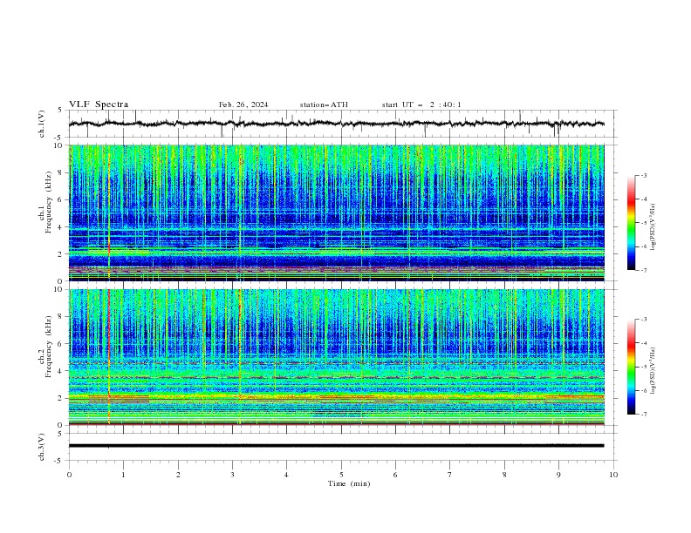Click the "ch.1(V)" vertical axis label
The image size is (691, 533).
click(x=42, y=124)
